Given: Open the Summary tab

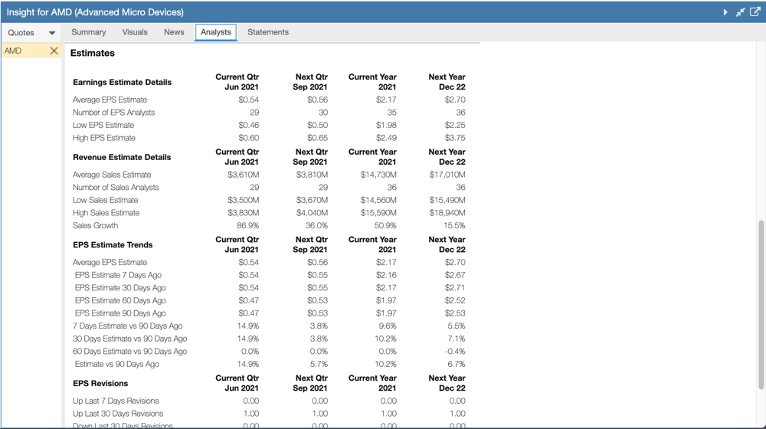Looking at the screenshot, I should (x=88, y=31).
